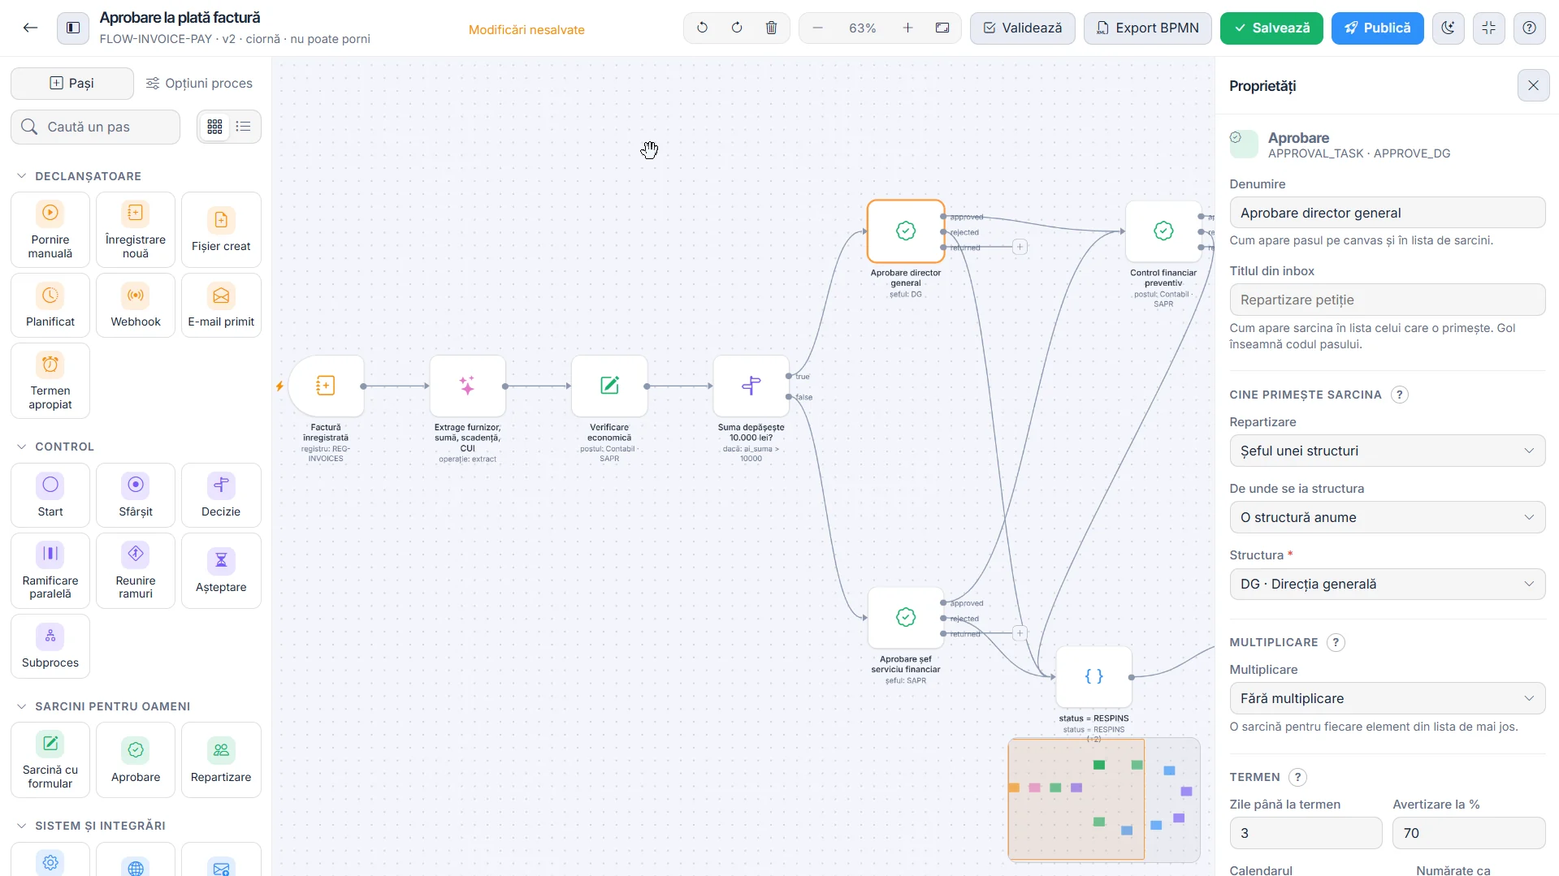This screenshot has width=1559, height=876.
Task: Click the Caută un pas search field
Action: point(96,127)
